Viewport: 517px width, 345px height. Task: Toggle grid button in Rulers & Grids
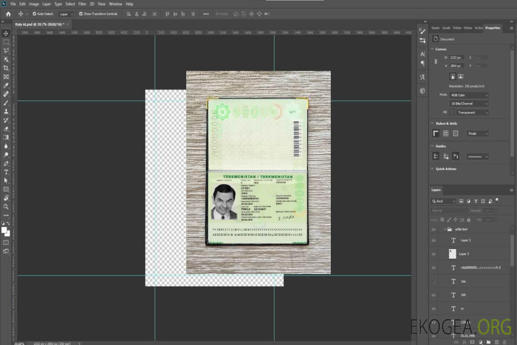[x=446, y=133]
